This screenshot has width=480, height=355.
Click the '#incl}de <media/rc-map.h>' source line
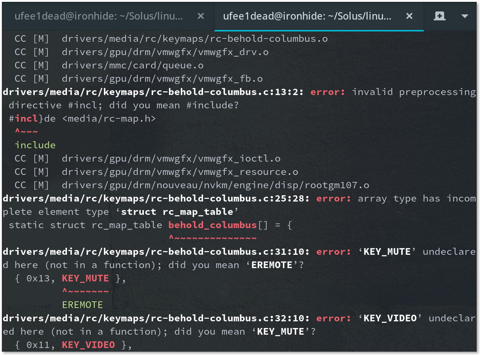coord(82,119)
